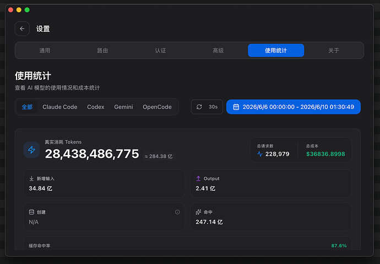Click the lightning bolt Tokens icon
This screenshot has height=264, width=380.
tap(31, 150)
